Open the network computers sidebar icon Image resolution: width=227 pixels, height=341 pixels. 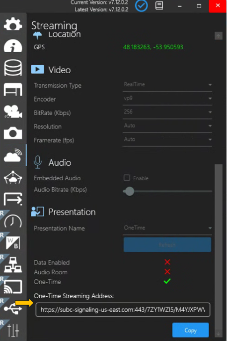[13, 265]
